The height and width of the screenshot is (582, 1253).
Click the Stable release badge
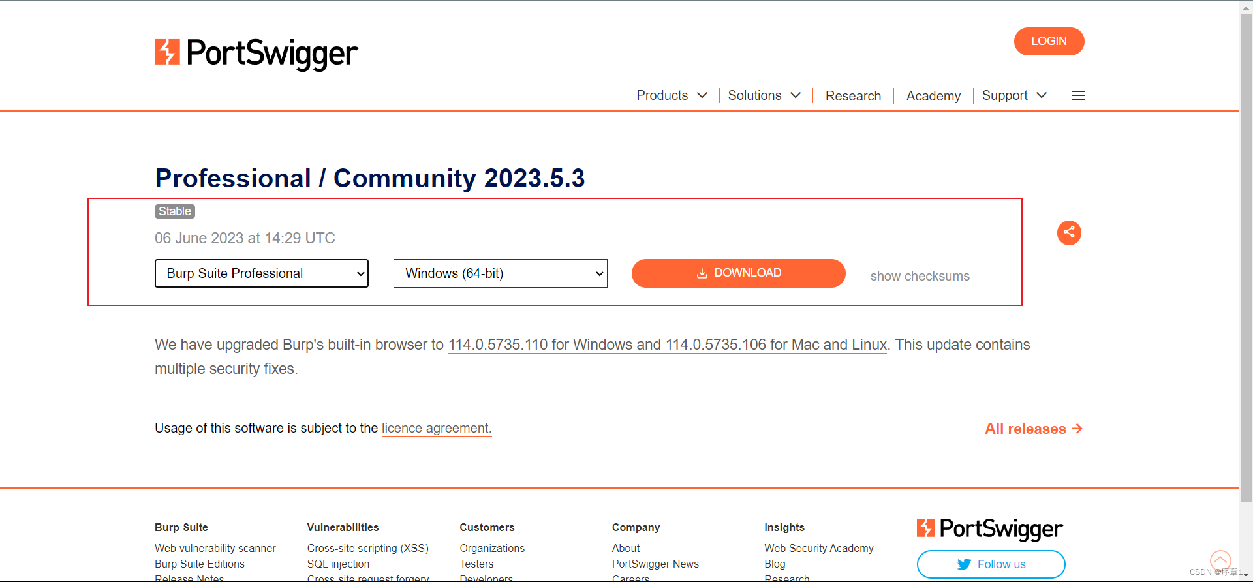tap(175, 211)
